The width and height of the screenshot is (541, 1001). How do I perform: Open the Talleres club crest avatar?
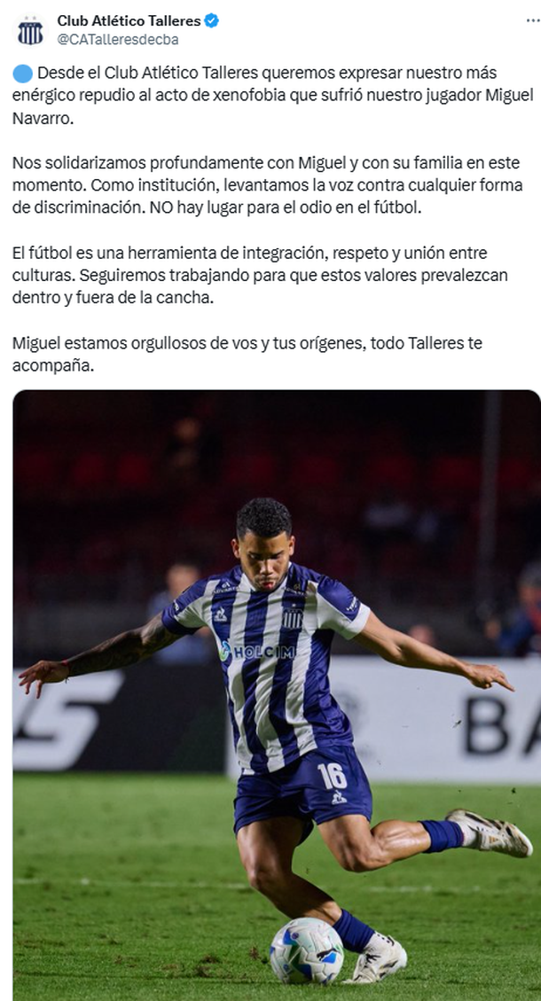tap(30, 30)
